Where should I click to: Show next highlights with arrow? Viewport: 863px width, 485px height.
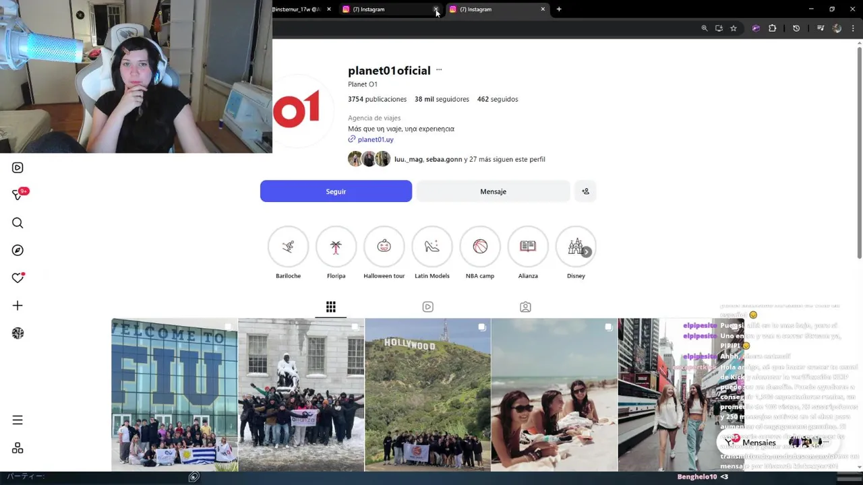[587, 252]
